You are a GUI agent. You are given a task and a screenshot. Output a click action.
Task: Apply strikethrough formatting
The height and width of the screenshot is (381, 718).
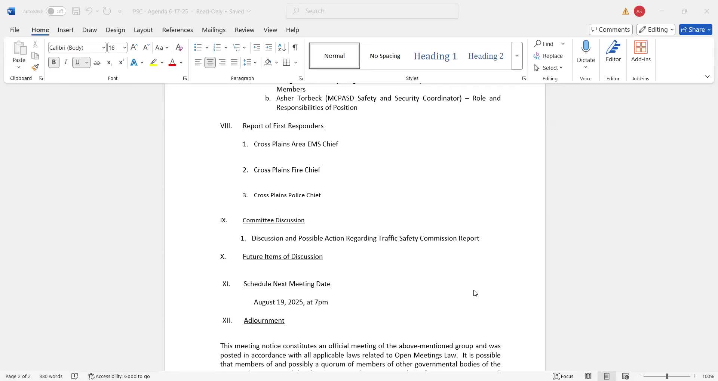tap(97, 63)
